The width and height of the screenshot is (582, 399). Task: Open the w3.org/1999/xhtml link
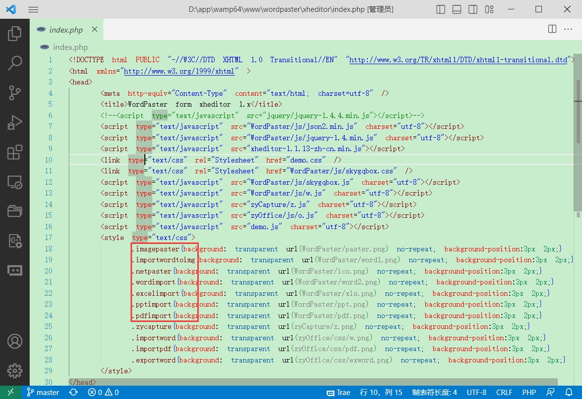coord(179,71)
